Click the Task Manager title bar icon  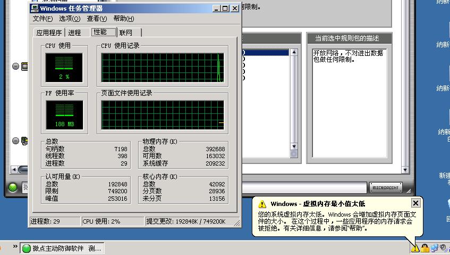(35, 8)
